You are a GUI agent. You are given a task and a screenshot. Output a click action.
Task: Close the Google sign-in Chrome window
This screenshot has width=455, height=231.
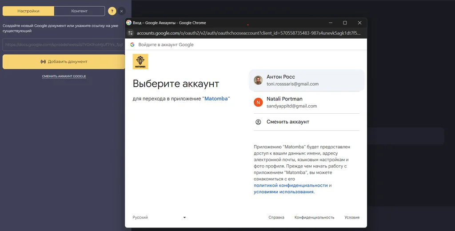(359, 23)
